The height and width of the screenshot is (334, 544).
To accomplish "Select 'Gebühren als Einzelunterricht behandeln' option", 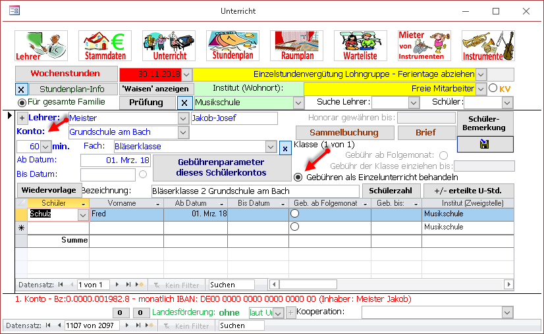I will (298, 177).
